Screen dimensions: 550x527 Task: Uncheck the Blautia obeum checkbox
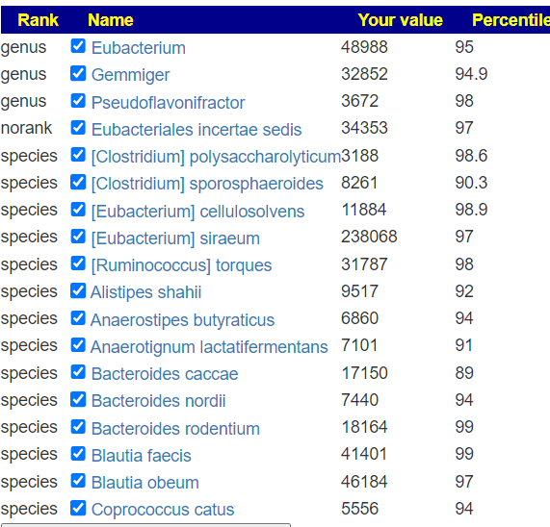click(x=78, y=481)
